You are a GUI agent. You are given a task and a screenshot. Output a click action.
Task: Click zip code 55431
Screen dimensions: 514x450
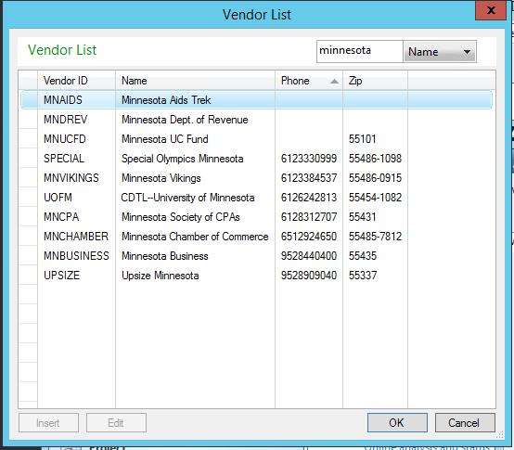[362, 217]
